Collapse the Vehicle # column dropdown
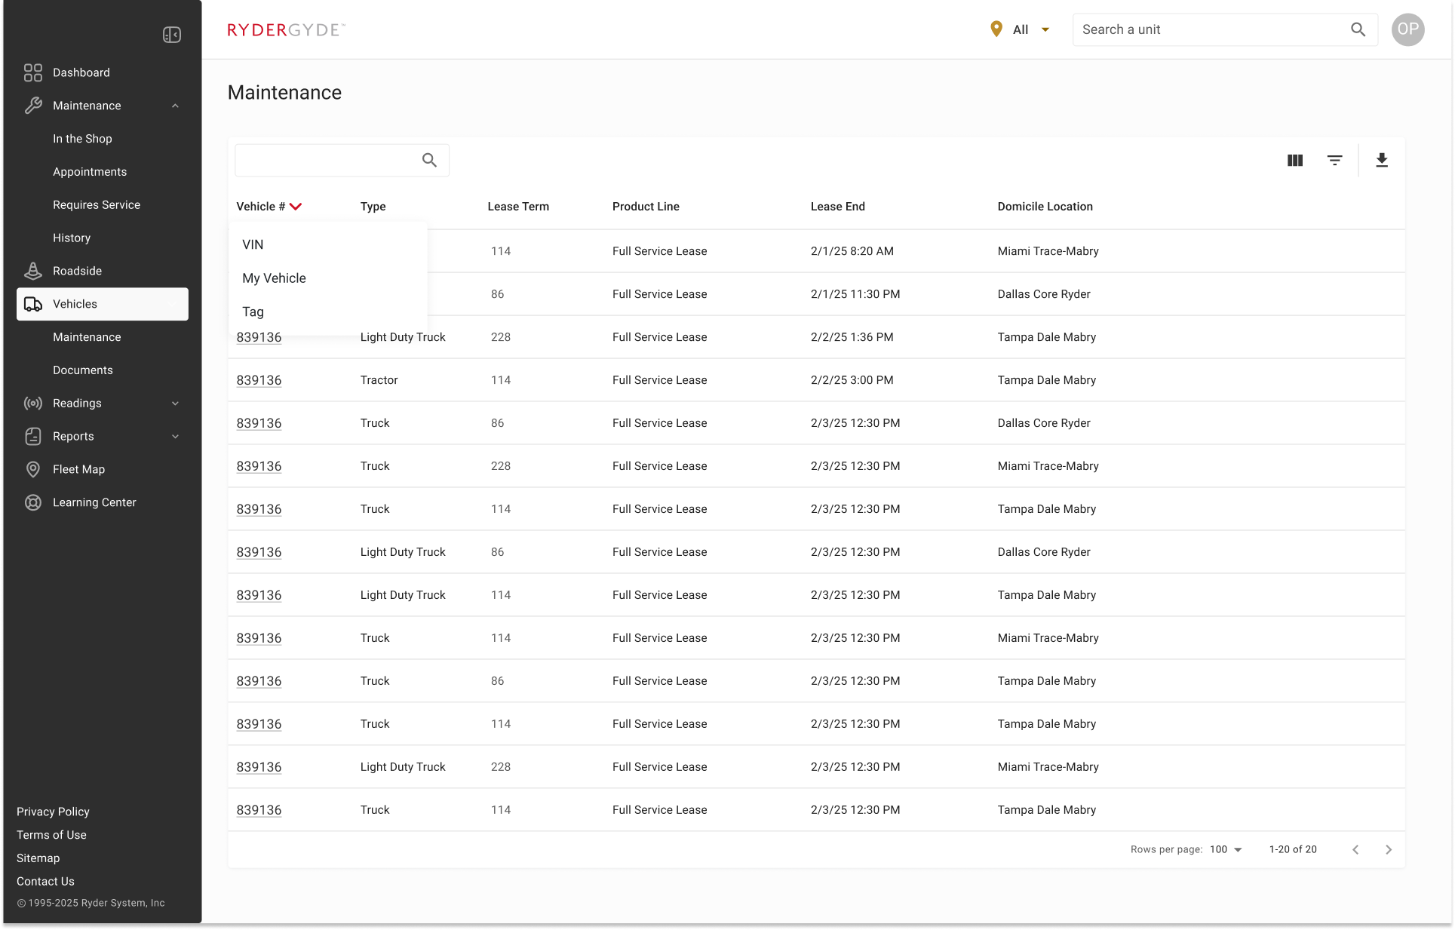Image resolution: width=1455 pixels, height=930 pixels. [296, 207]
